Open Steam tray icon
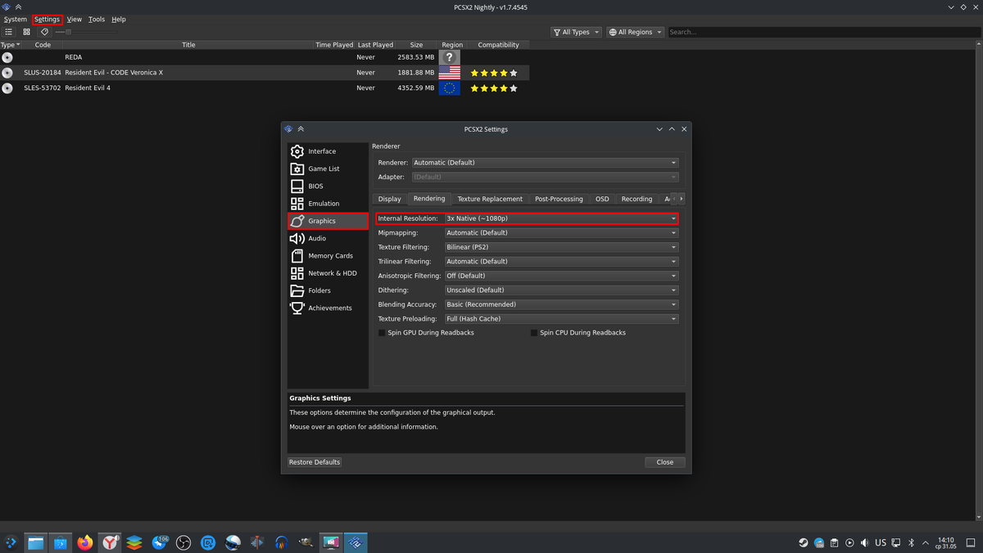Viewport: 983px width, 553px height. (x=804, y=542)
